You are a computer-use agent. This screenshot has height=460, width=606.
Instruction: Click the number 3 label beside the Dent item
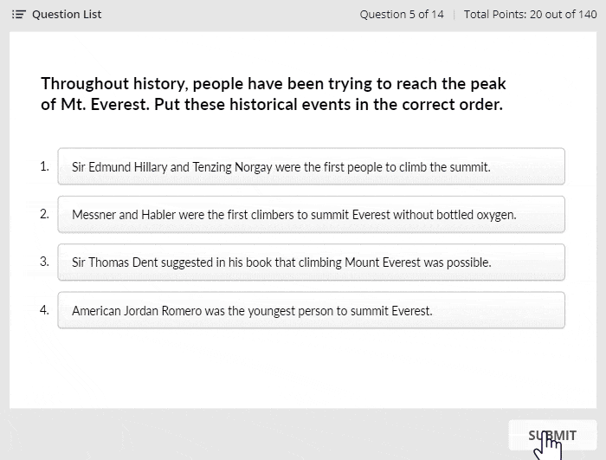[x=44, y=262]
